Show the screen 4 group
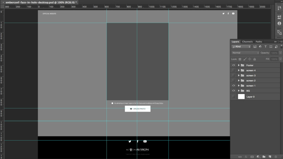The image size is (283, 159). [x=234, y=70]
